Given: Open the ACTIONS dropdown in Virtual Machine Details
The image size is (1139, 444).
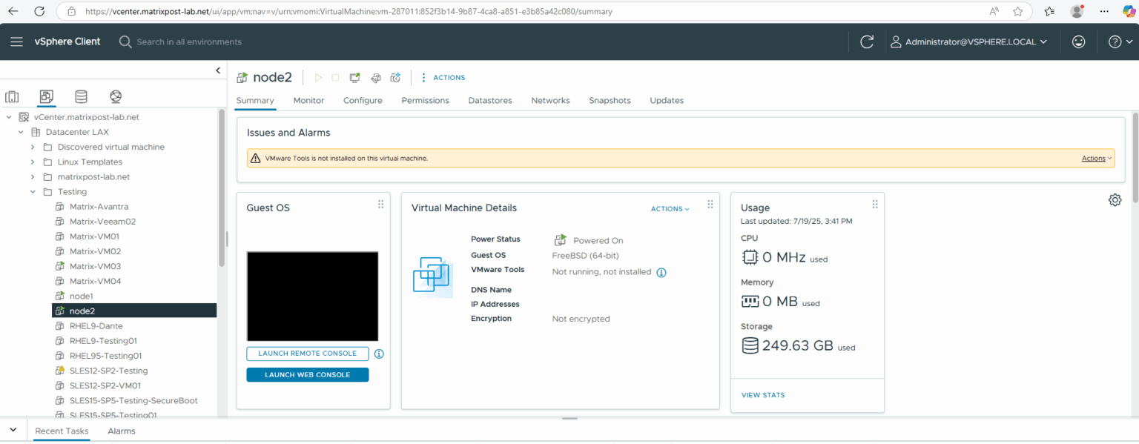Looking at the screenshot, I should [x=669, y=208].
